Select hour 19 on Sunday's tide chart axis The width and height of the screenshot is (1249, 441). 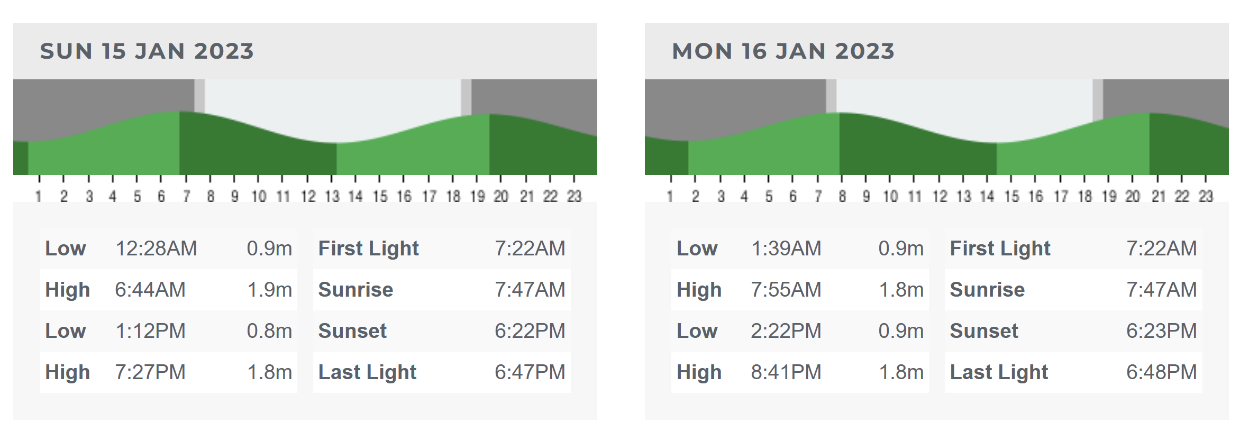click(477, 197)
